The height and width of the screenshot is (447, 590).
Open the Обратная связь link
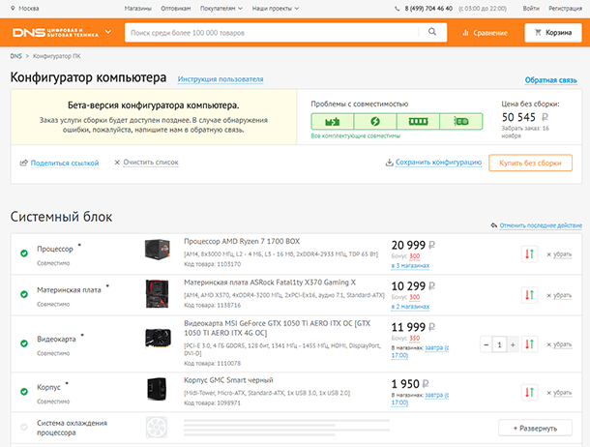click(551, 80)
